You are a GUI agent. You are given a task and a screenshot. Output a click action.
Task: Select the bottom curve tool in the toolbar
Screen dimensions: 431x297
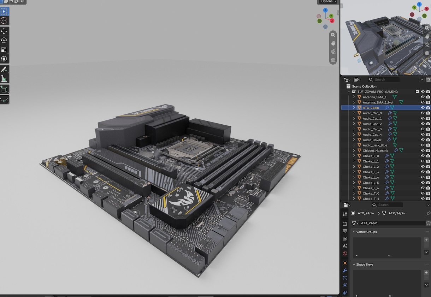click(4, 100)
